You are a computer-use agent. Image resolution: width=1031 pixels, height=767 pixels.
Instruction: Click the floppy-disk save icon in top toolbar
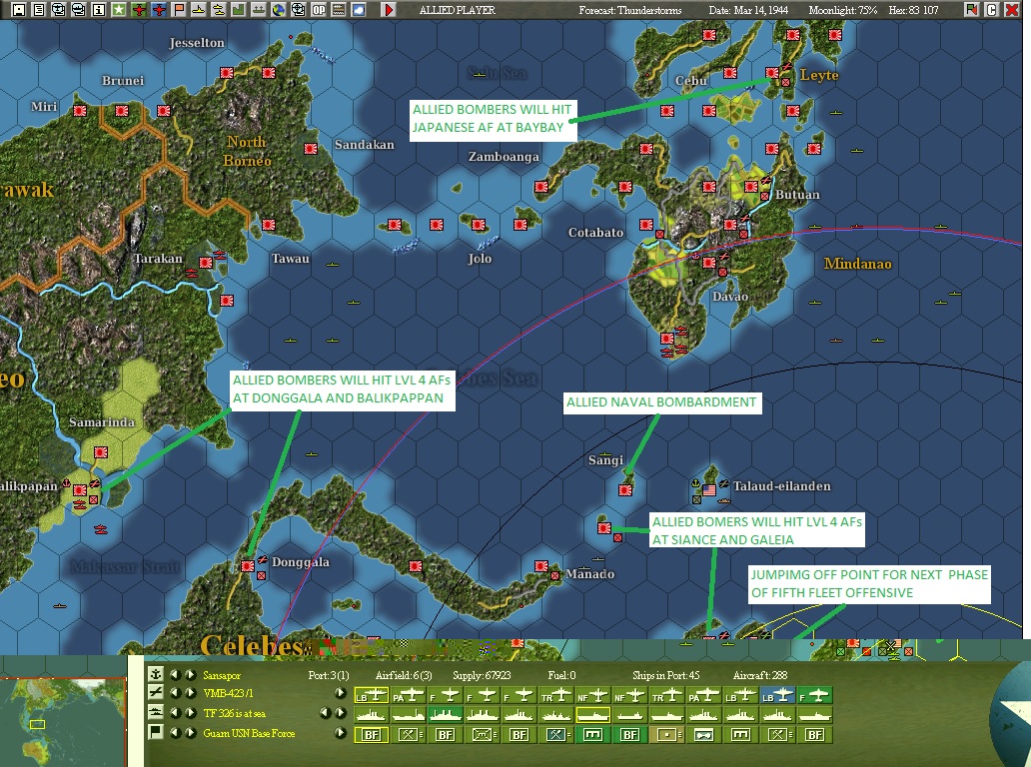point(19,9)
